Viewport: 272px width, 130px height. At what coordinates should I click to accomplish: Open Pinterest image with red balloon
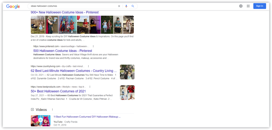(x=83, y=25)
